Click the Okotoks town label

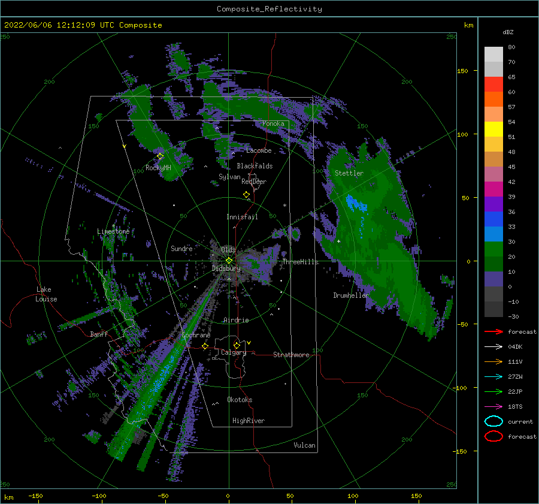[x=240, y=400]
